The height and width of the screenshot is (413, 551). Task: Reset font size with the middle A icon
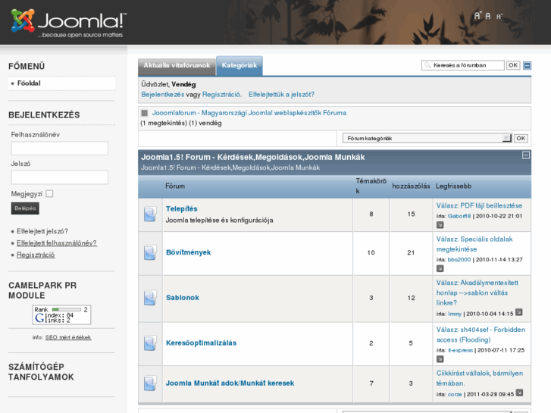[488, 16]
